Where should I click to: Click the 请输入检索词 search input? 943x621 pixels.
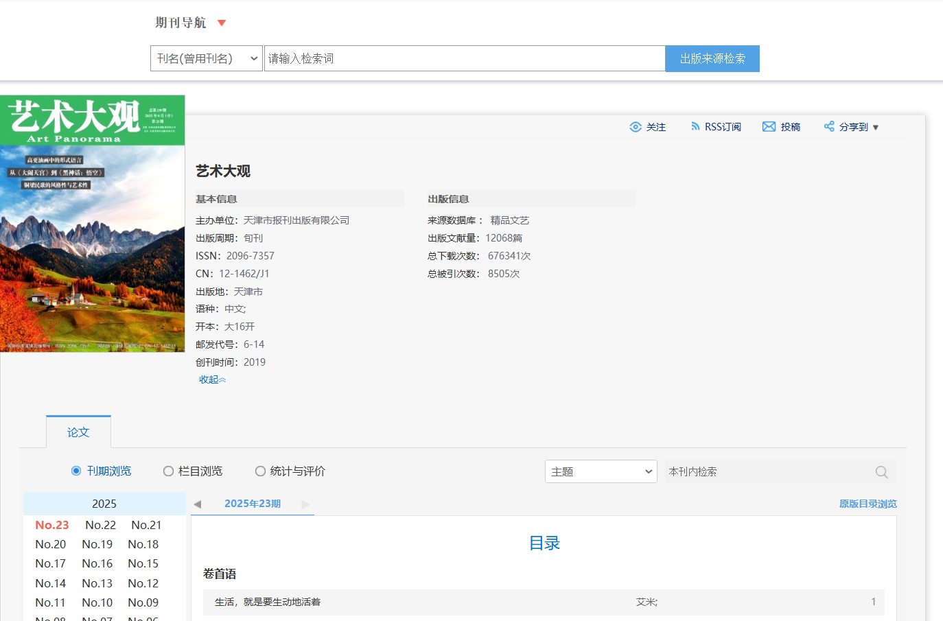[465, 58]
